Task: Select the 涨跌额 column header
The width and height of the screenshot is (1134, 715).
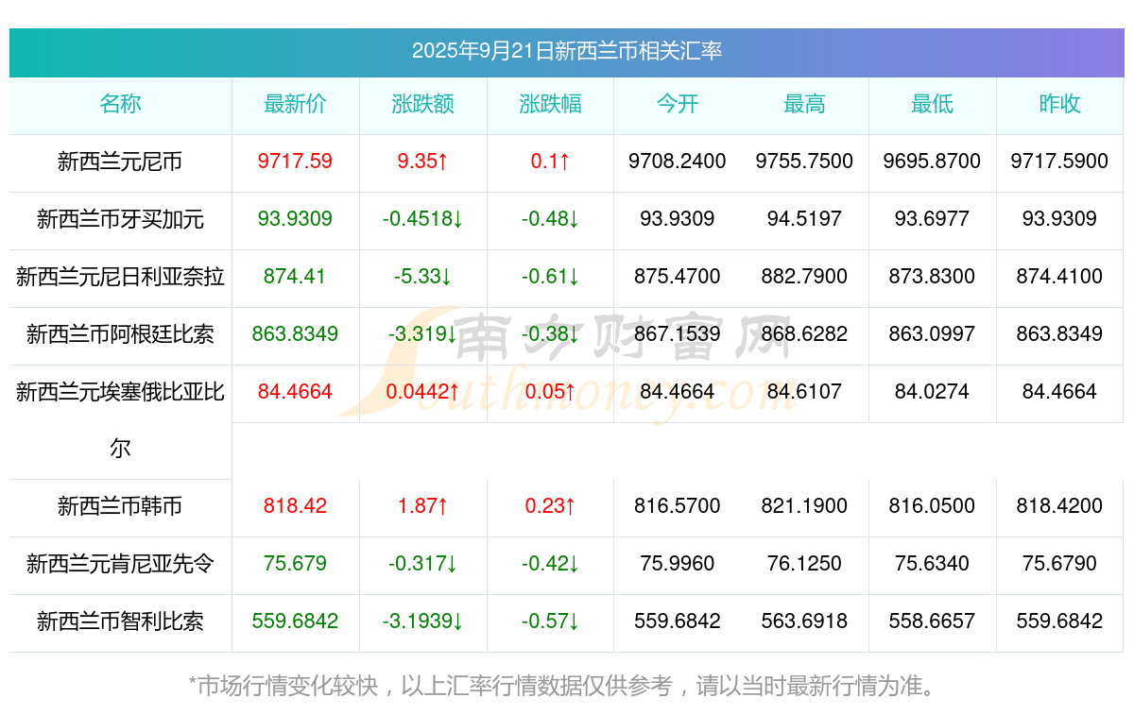Action: point(422,104)
